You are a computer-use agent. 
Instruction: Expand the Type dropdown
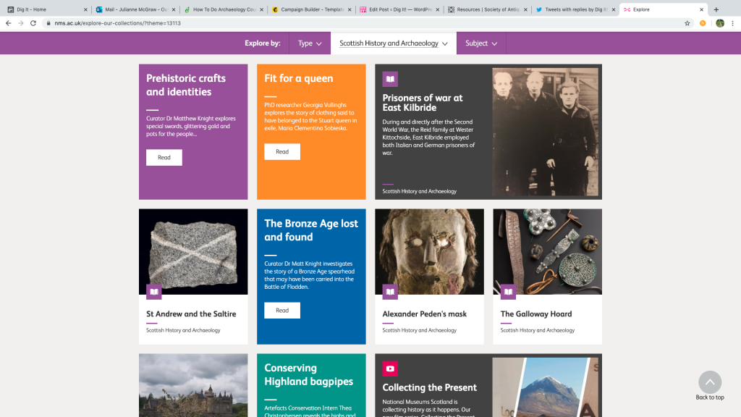click(x=310, y=43)
